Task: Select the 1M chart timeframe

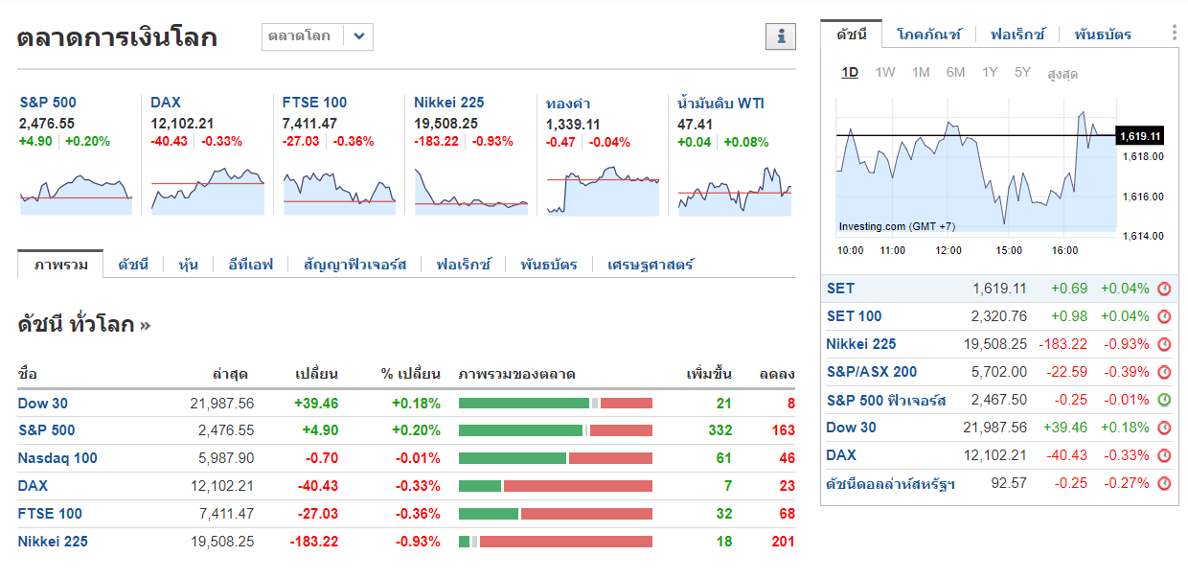Action: (x=921, y=72)
